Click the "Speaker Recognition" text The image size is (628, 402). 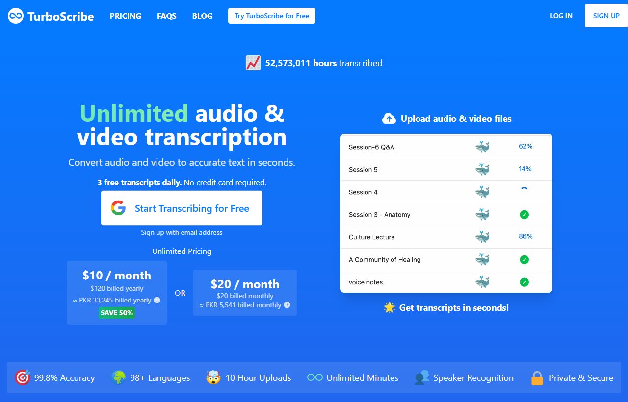[x=473, y=378]
